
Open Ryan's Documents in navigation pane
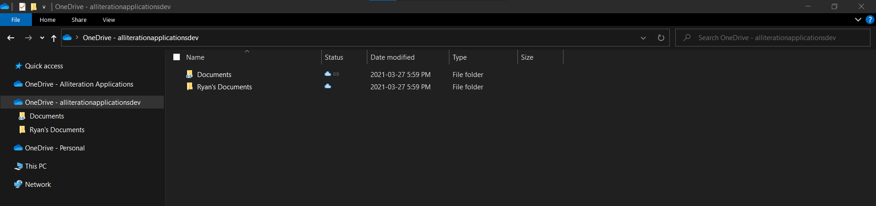tap(57, 130)
